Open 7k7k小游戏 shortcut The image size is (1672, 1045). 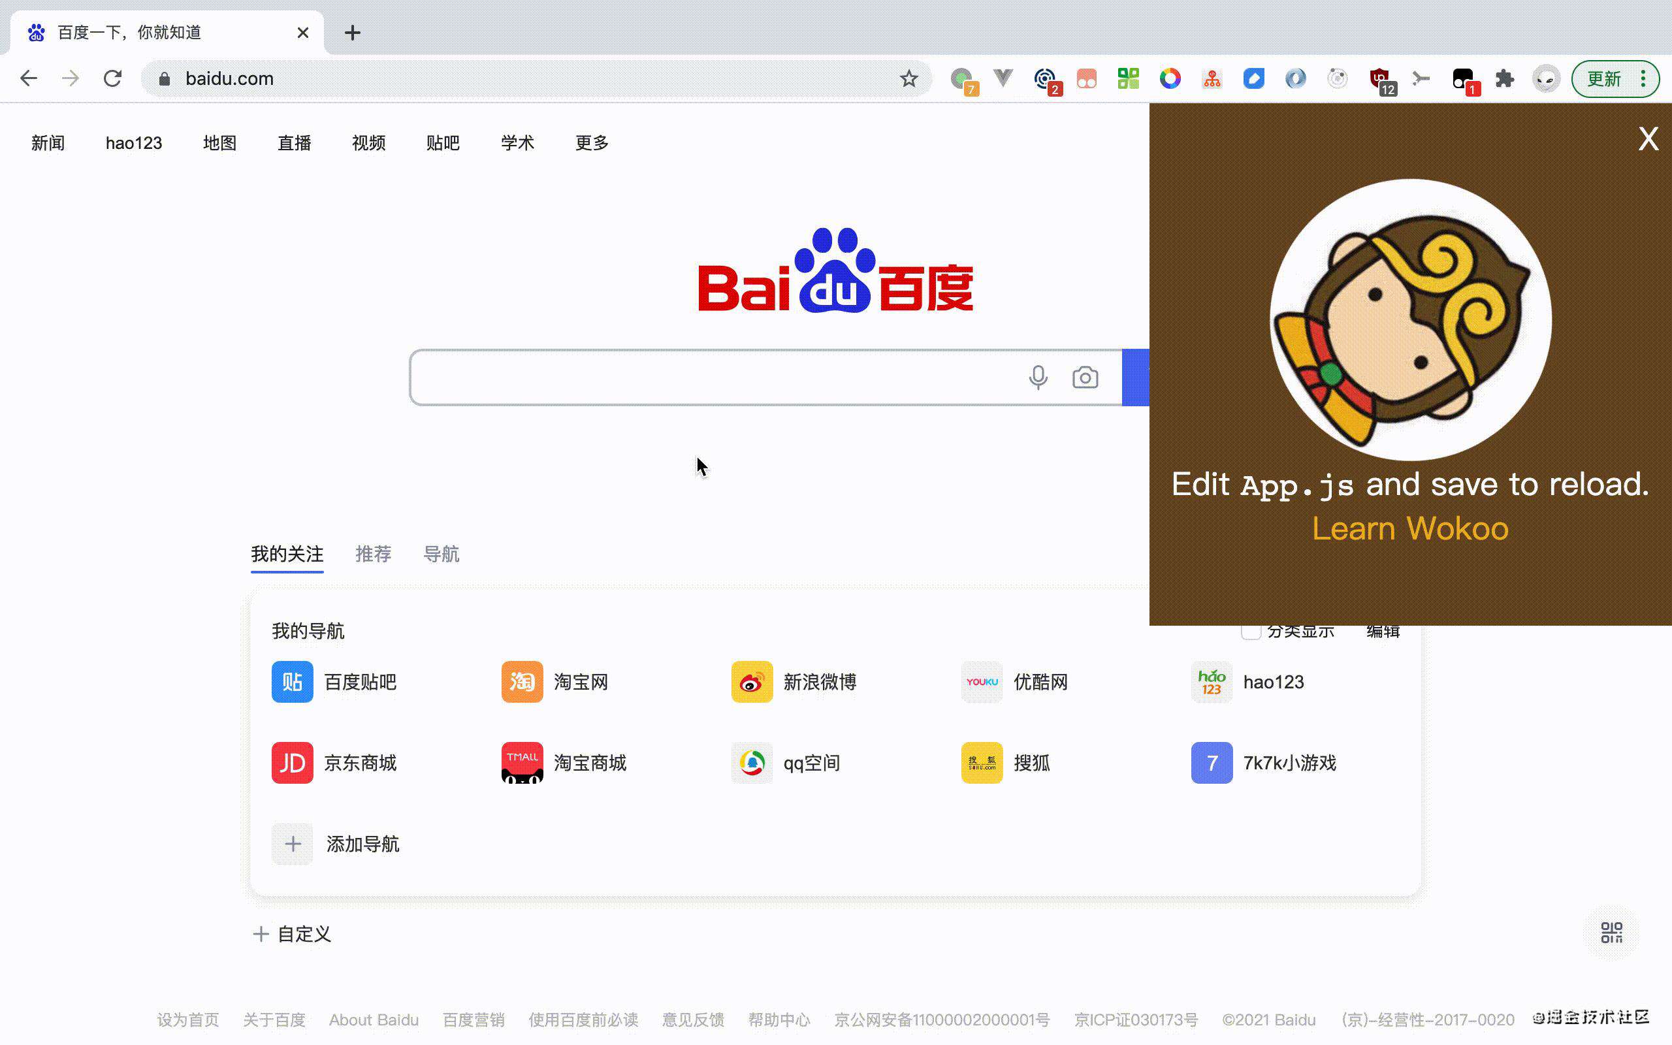[1264, 762]
